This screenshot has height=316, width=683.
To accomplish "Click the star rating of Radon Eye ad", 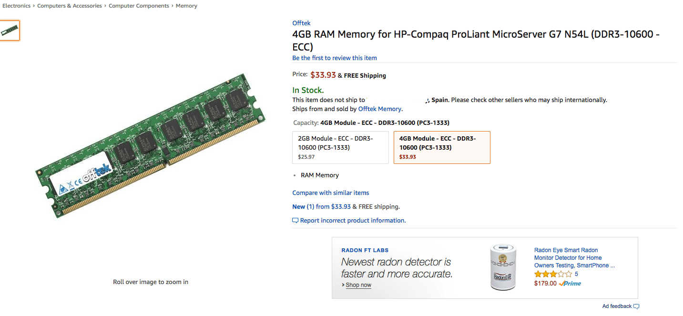I will 553,274.
